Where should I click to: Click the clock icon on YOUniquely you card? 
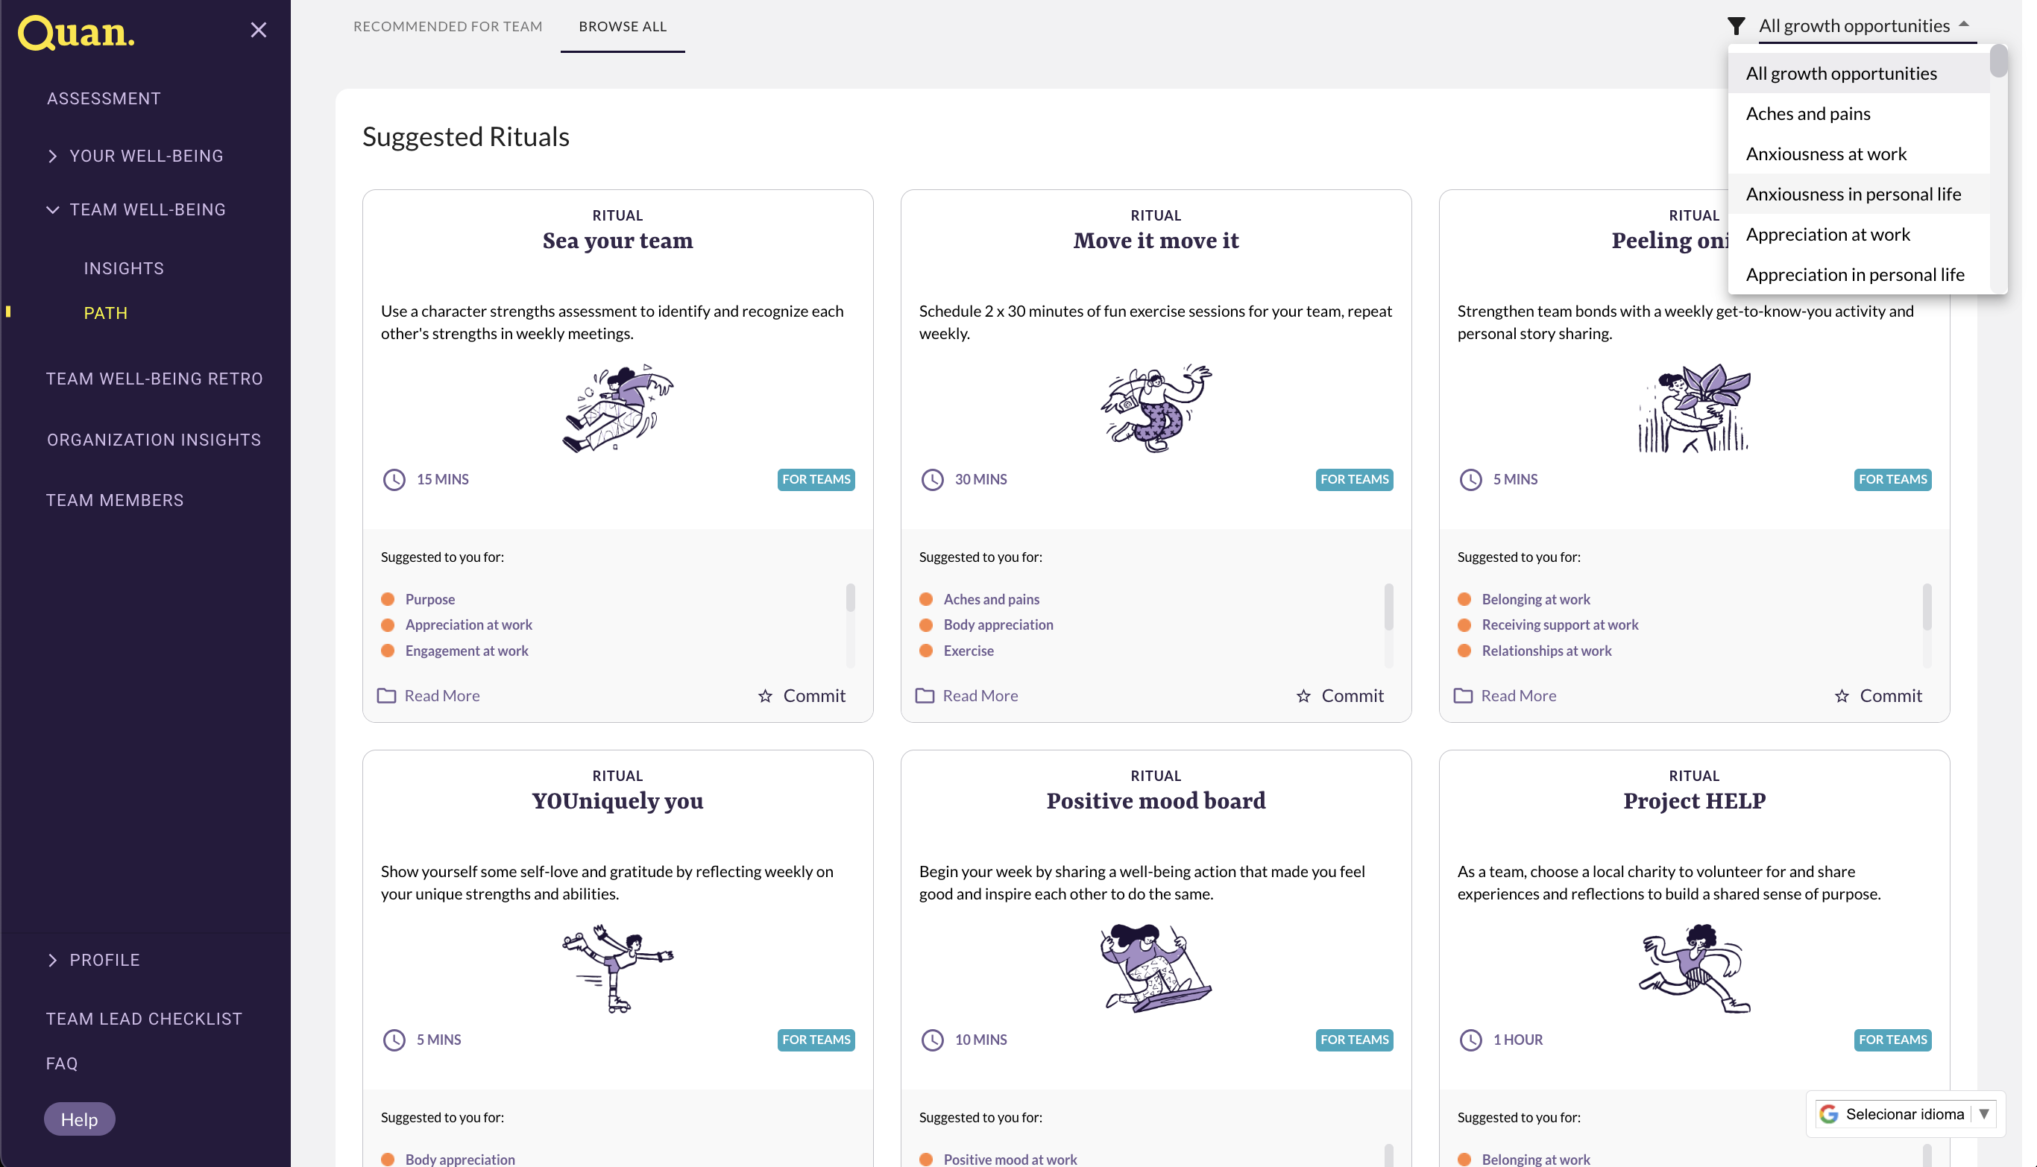(x=394, y=1040)
